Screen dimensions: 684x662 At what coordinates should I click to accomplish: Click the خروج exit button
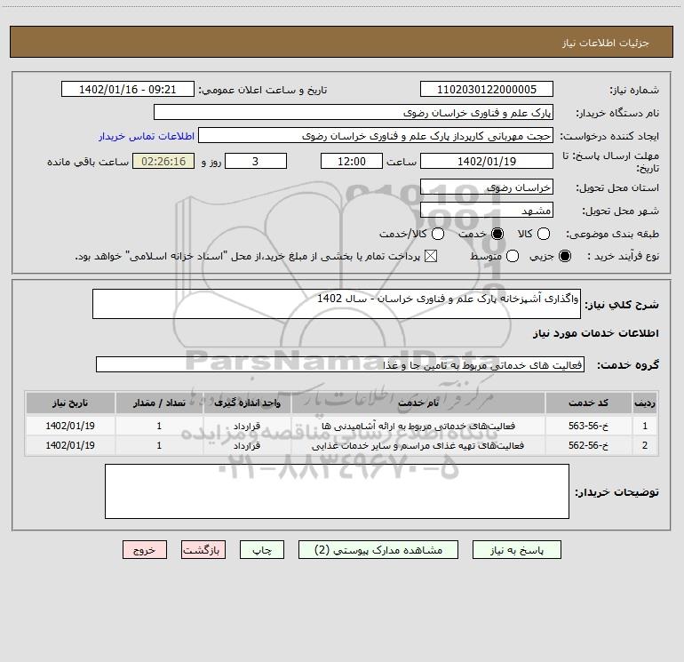pyautogui.click(x=145, y=550)
